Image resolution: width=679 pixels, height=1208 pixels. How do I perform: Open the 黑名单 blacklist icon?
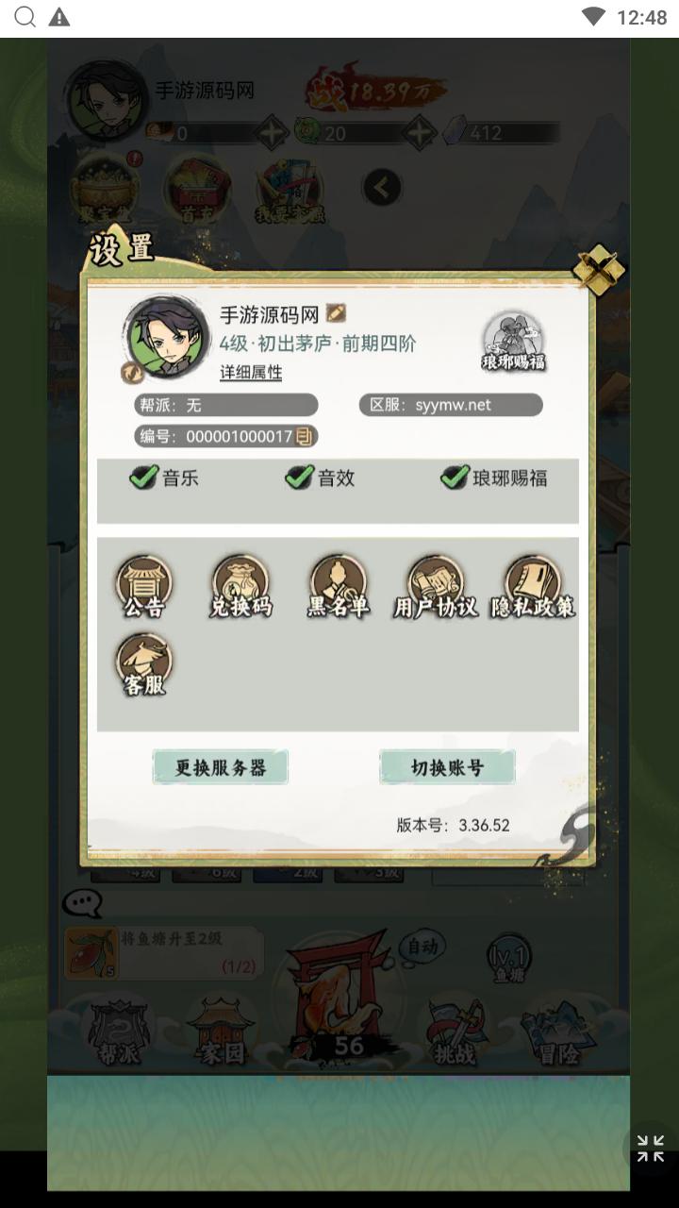[338, 587]
